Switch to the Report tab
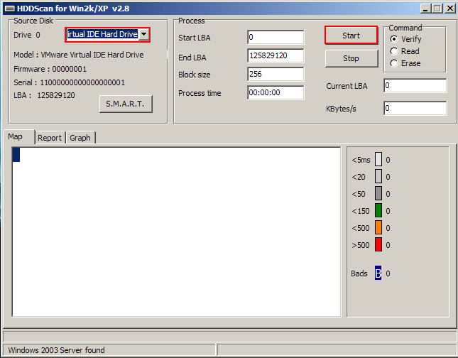The width and height of the screenshot is (458, 358). (50, 138)
